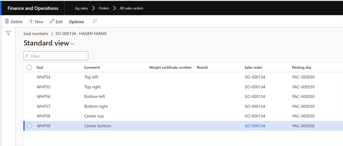The height and width of the screenshot is (146, 343).
Task: Select the WHP59 seal cell
Action: tap(44, 126)
